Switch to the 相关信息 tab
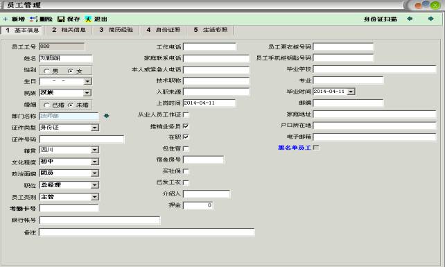 coord(69,30)
